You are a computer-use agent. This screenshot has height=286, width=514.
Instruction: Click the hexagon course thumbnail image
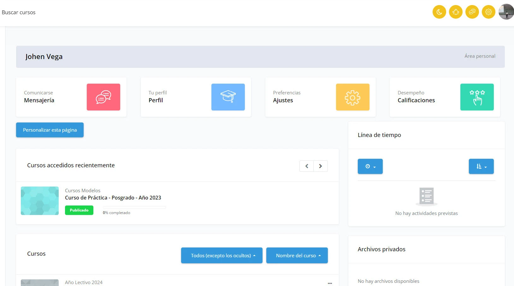pos(40,201)
